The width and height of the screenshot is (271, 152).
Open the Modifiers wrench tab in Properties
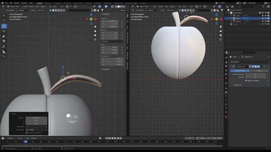coord(226,92)
